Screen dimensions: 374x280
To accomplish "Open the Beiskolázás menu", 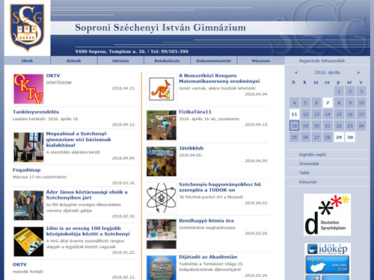I will coord(167,60).
